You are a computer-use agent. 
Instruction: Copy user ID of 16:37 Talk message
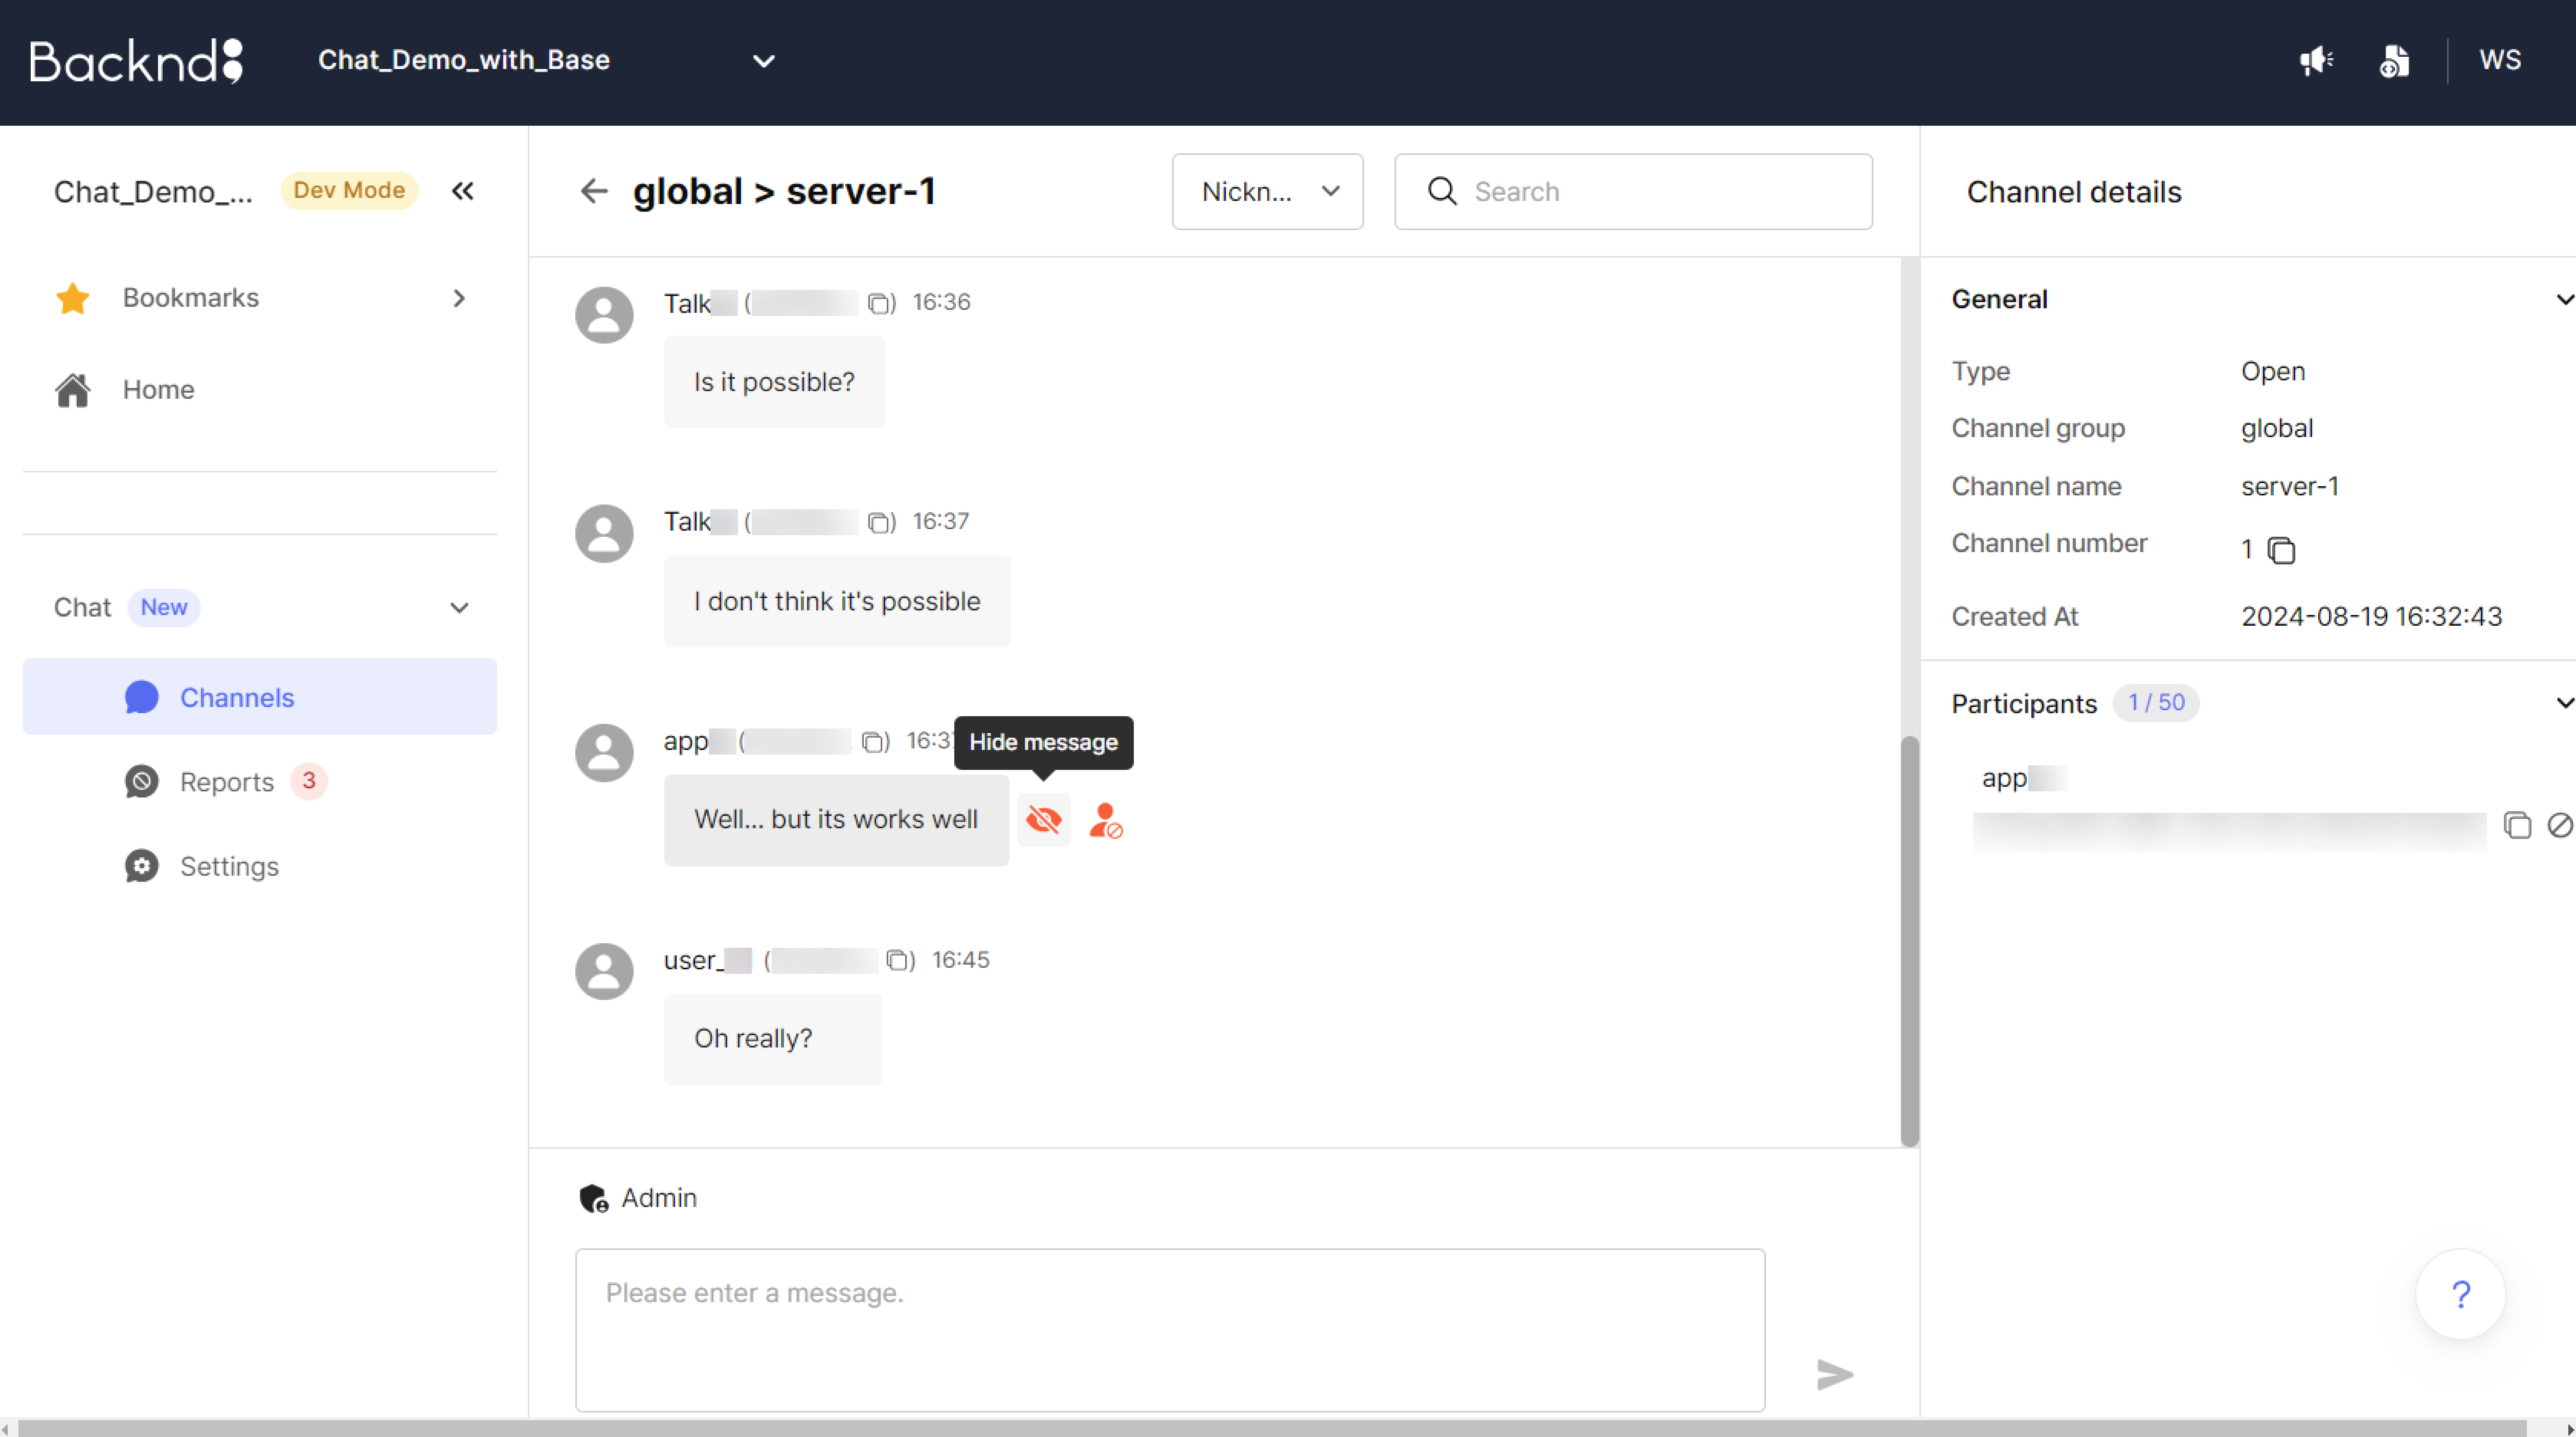click(879, 523)
